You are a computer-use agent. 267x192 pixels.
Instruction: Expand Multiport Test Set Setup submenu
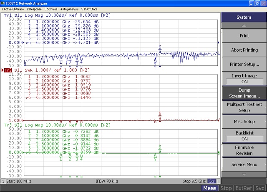pyautogui.click(x=244, y=107)
